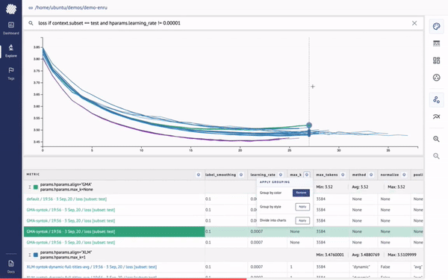Screen dimensions: 448x280
Task: Click the hovered point on chart line
Action: 309,125
